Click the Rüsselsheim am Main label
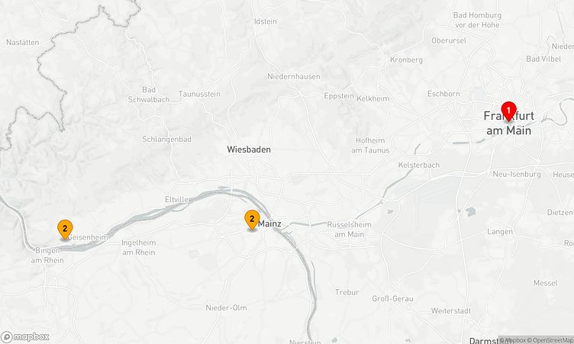Viewport: 574px width, 344px height. click(350, 230)
